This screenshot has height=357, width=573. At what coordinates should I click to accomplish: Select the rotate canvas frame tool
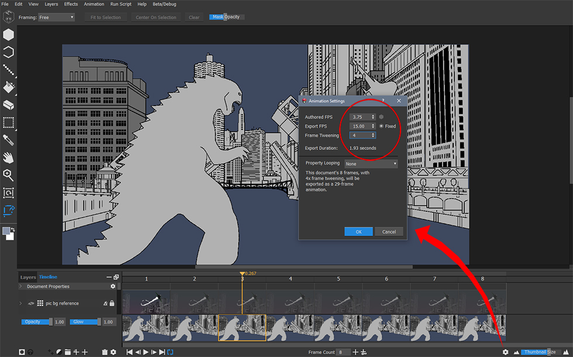(x=8, y=192)
